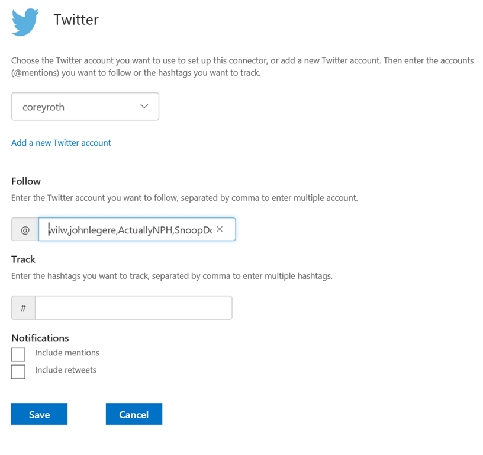This screenshot has height=455, width=483.
Task: Save the Twitter connector settings
Action: pyautogui.click(x=40, y=414)
